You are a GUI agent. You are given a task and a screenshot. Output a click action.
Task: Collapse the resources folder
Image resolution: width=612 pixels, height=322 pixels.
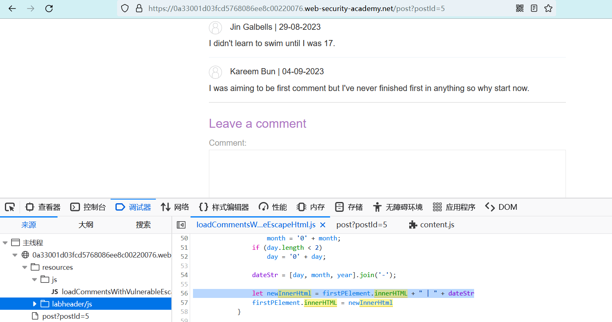pos(25,267)
